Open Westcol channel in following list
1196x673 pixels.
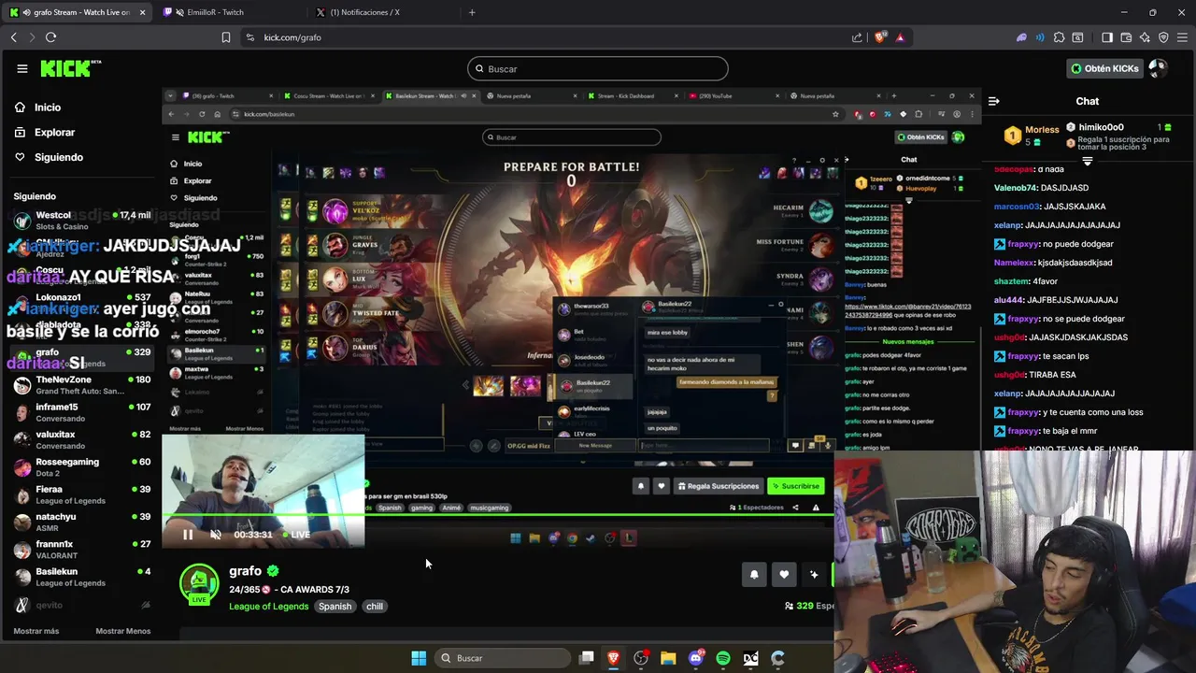80,221
